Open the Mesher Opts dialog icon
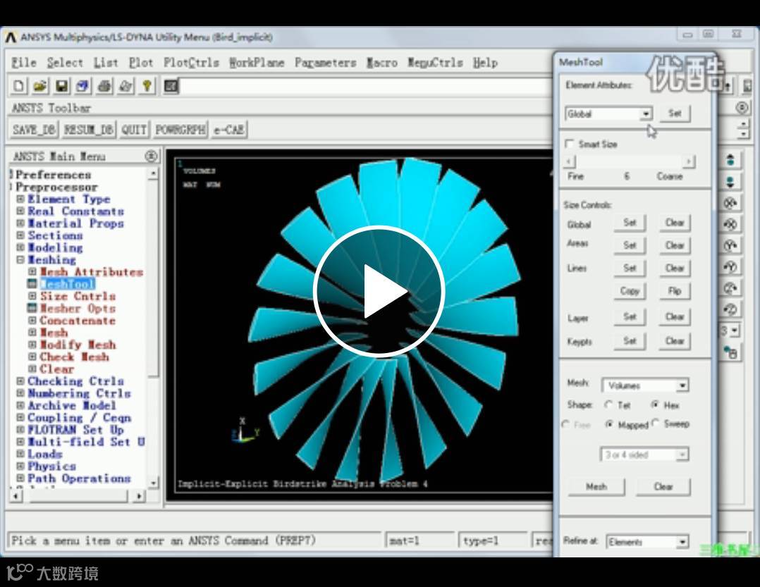The width and height of the screenshot is (760, 587). tap(32, 308)
